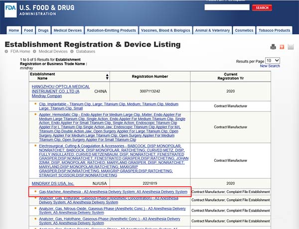Open the Home tab
The height and width of the screenshot is (229, 299).
(x=14, y=30)
